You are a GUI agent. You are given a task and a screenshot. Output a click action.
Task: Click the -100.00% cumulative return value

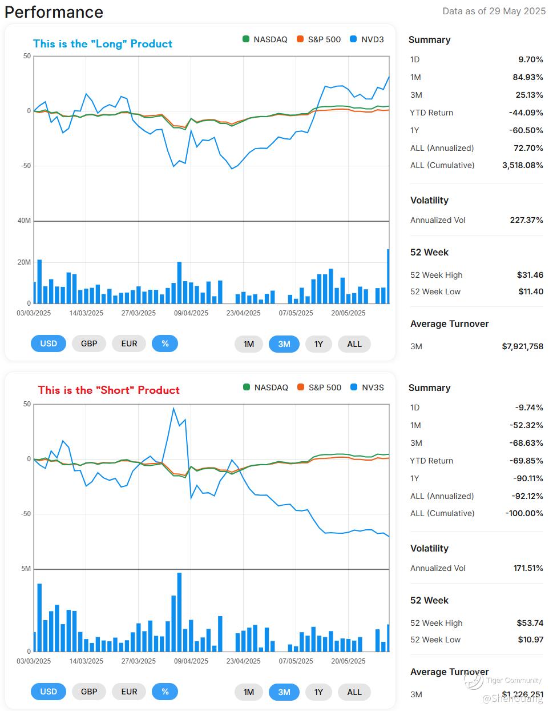tap(524, 513)
